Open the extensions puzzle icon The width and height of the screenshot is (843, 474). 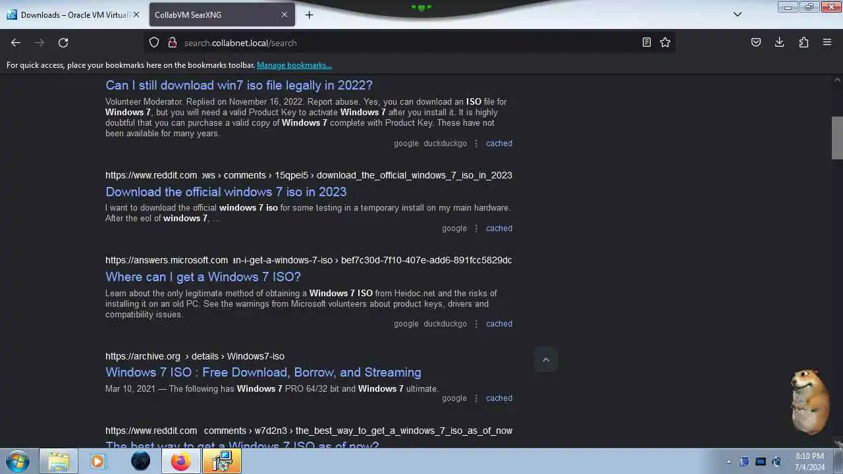point(803,43)
